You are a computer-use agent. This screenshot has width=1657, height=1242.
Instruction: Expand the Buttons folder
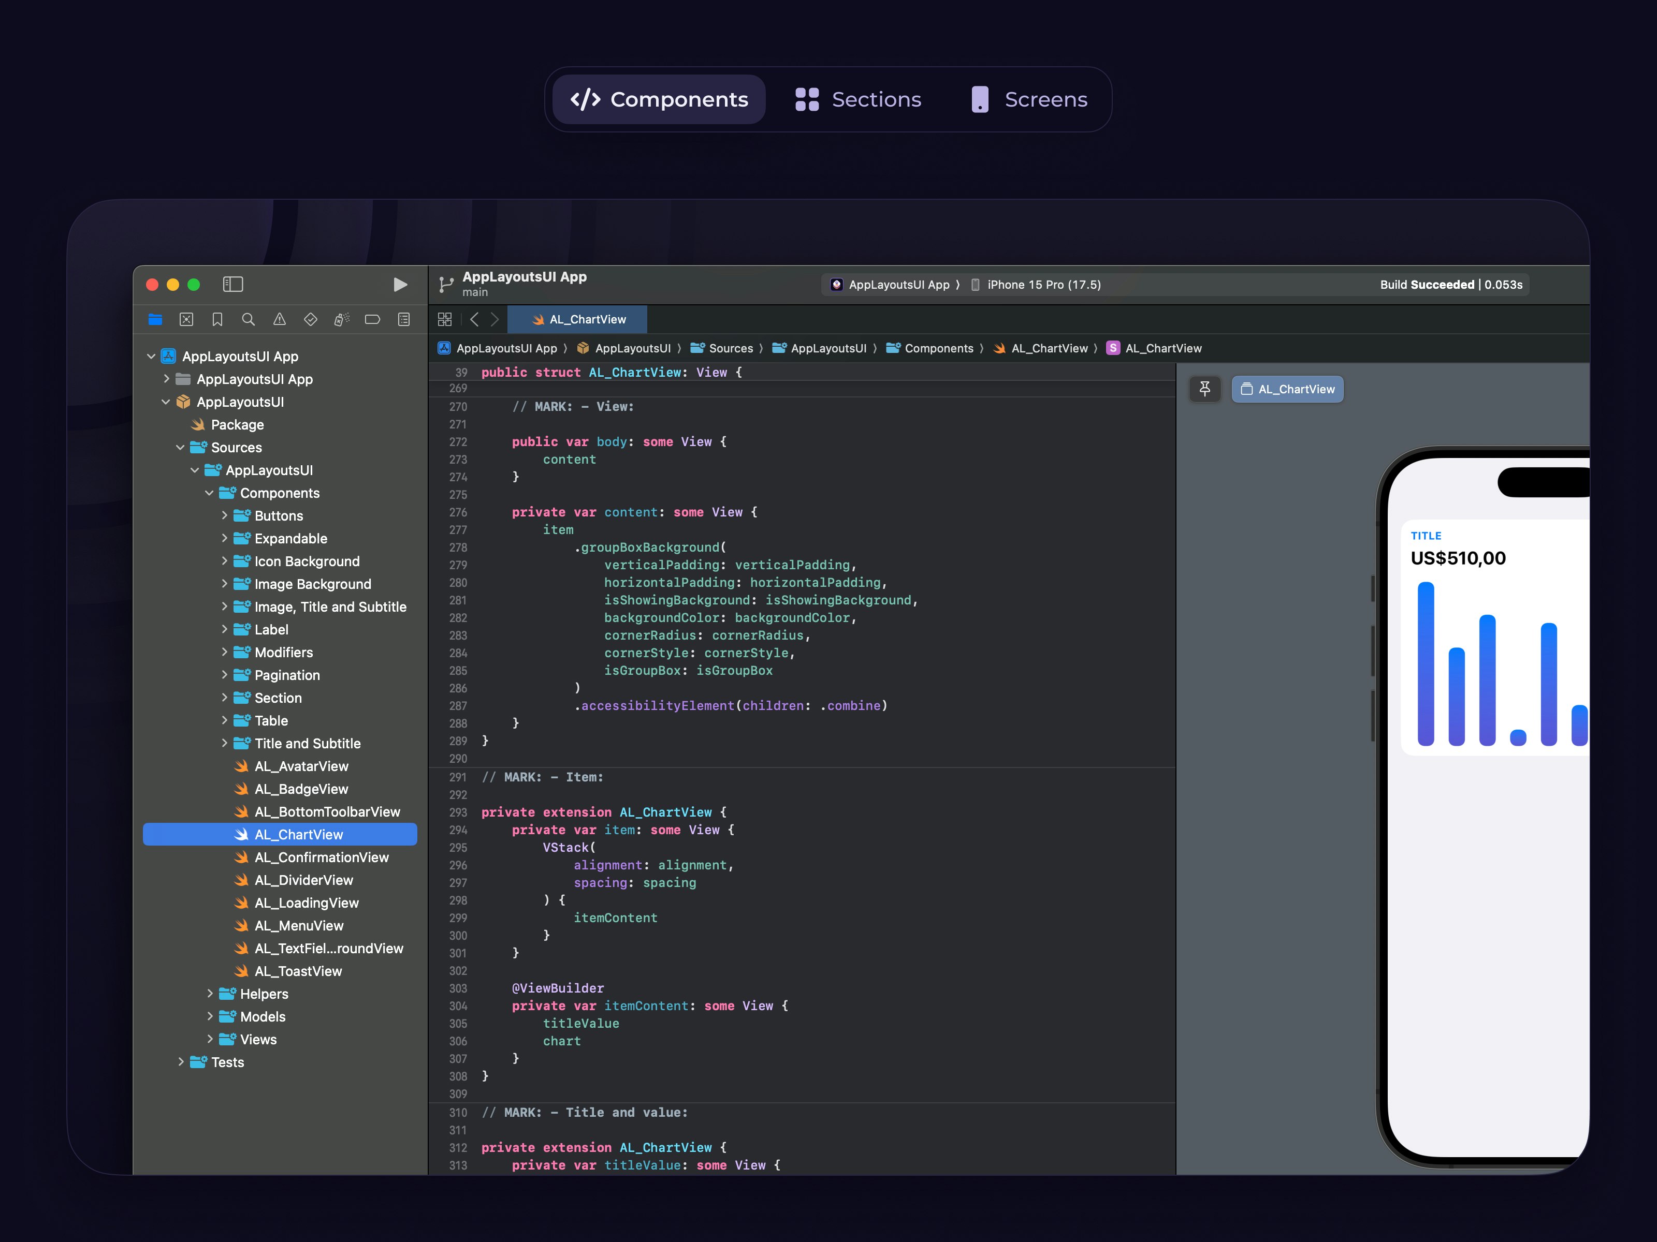click(224, 516)
